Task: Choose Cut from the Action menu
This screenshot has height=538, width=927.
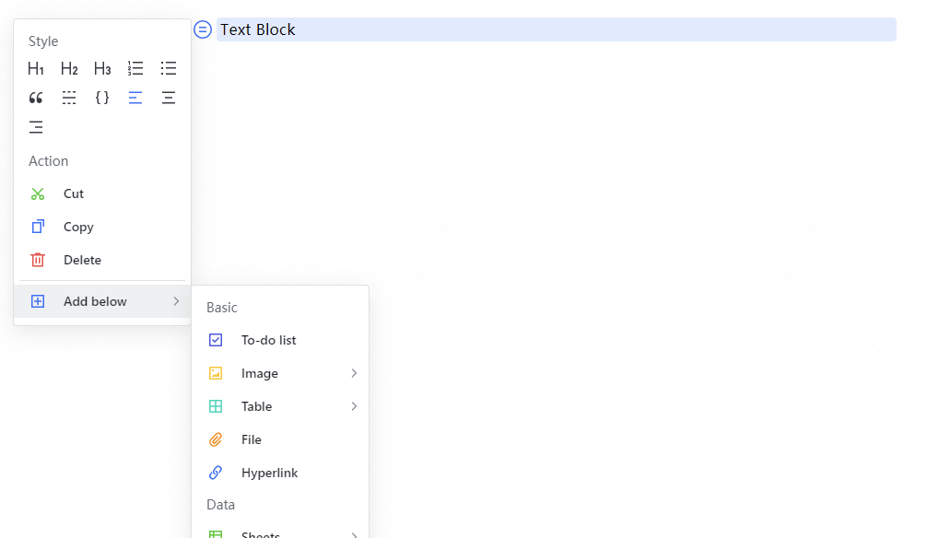Action: [73, 193]
